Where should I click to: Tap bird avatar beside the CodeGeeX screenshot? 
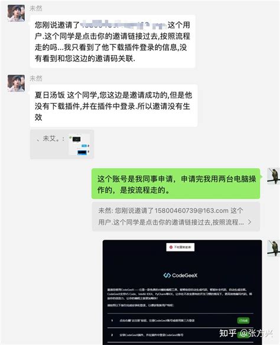274,248
